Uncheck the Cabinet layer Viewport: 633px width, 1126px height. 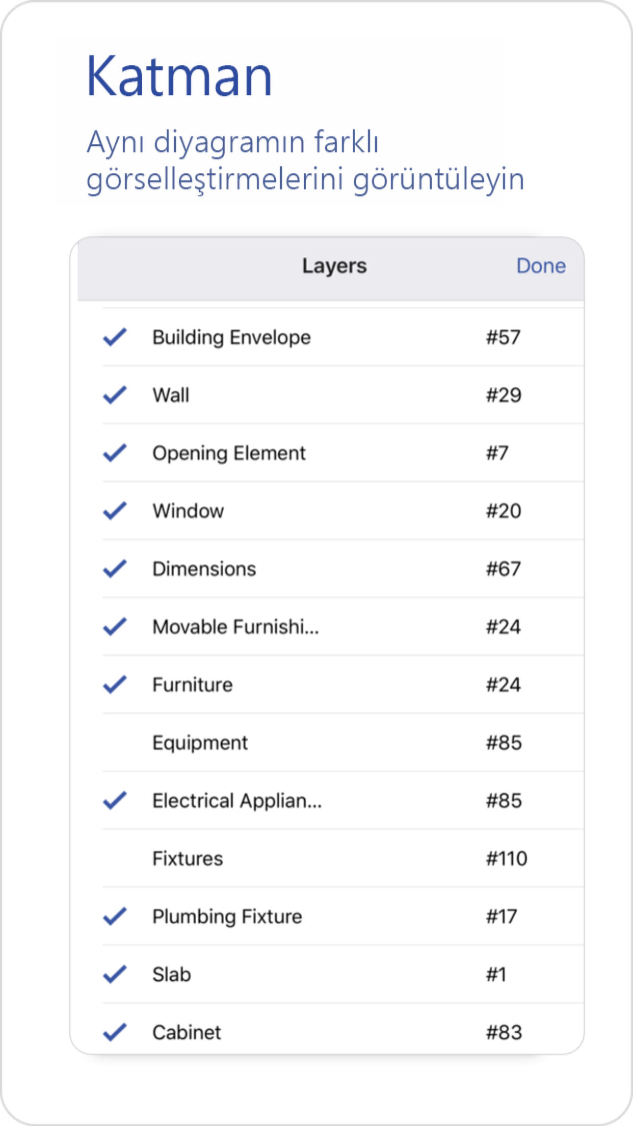pos(116,1032)
